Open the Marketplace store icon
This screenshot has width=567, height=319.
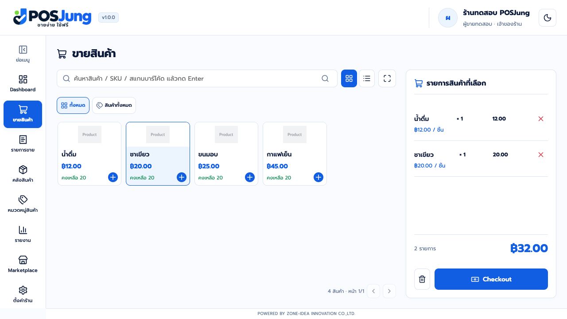tap(23, 260)
